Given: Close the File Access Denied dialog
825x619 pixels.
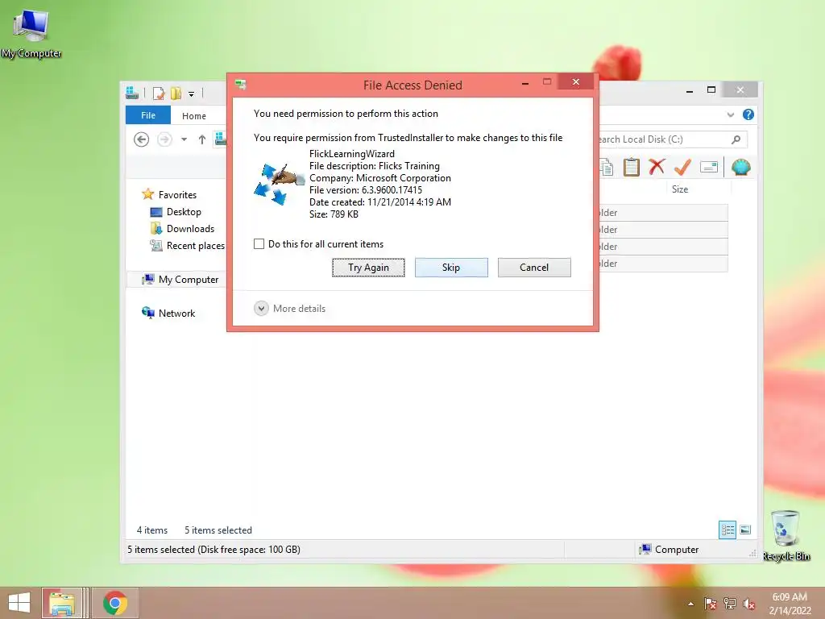Looking at the screenshot, I should (575, 81).
